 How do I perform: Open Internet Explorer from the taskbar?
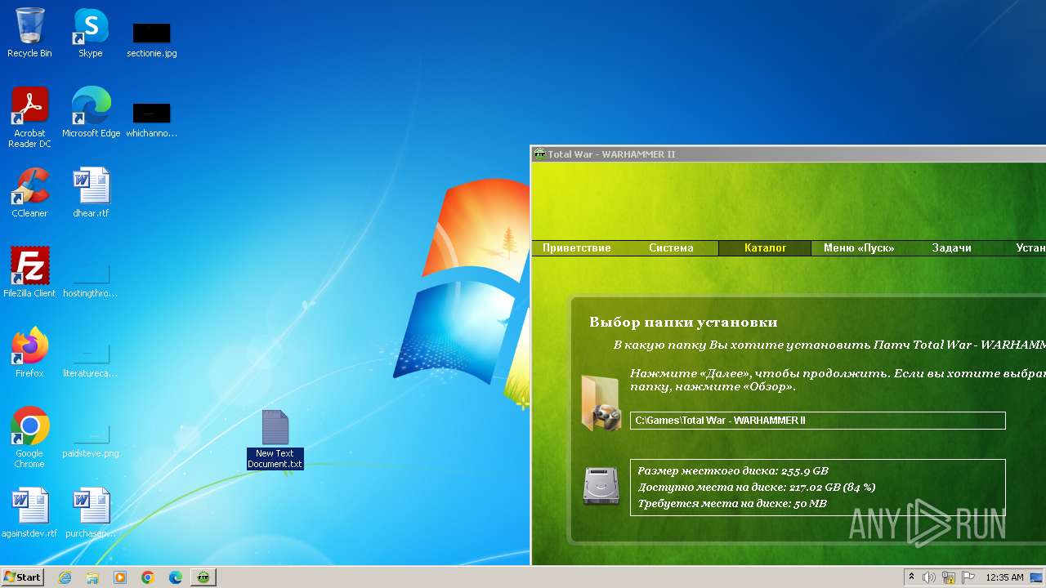point(65,577)
